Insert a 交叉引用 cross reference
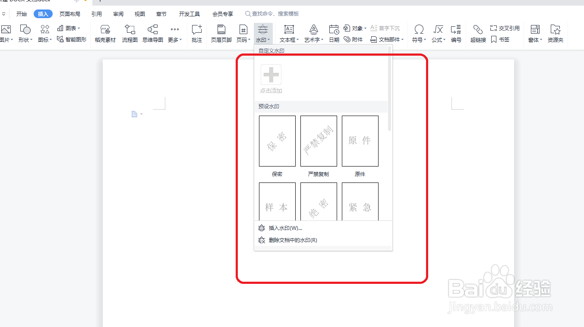The height and width of the screenshot is (327, 584). coord(505,28)
